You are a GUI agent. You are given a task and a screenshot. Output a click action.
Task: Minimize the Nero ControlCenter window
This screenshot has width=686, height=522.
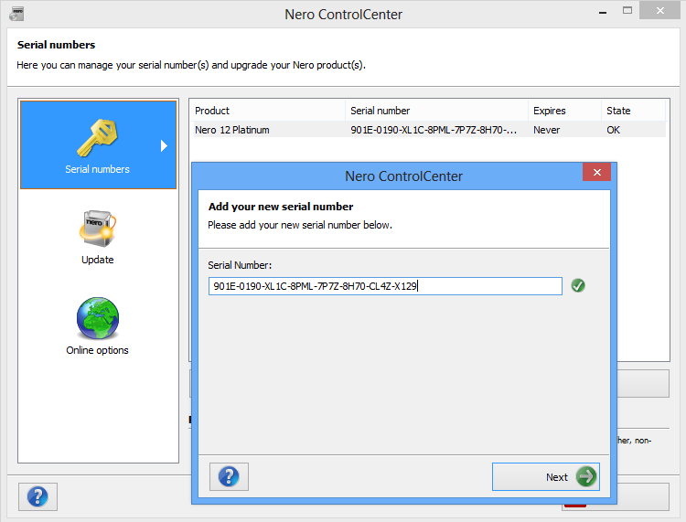[x=603, y=11]
